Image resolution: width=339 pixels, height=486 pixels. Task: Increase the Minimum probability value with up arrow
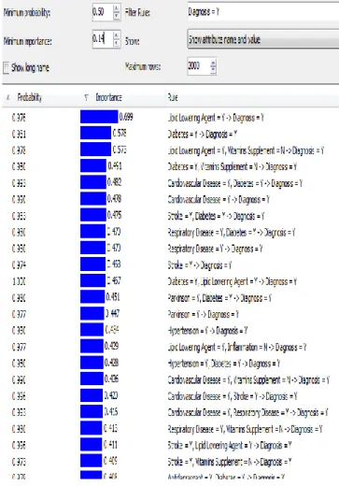coord(117,8)
